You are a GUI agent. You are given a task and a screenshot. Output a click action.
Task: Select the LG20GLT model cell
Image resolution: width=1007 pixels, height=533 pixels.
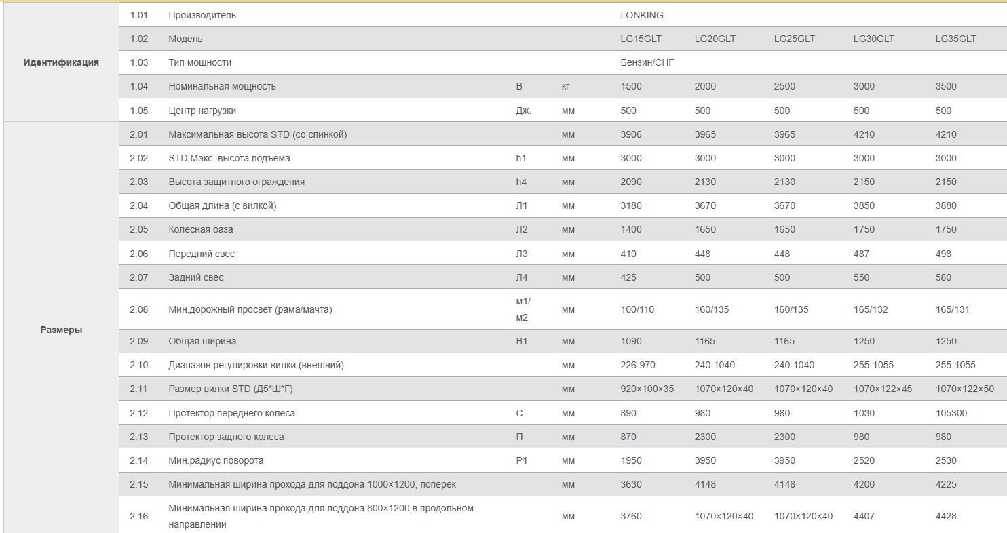[715, 39]
